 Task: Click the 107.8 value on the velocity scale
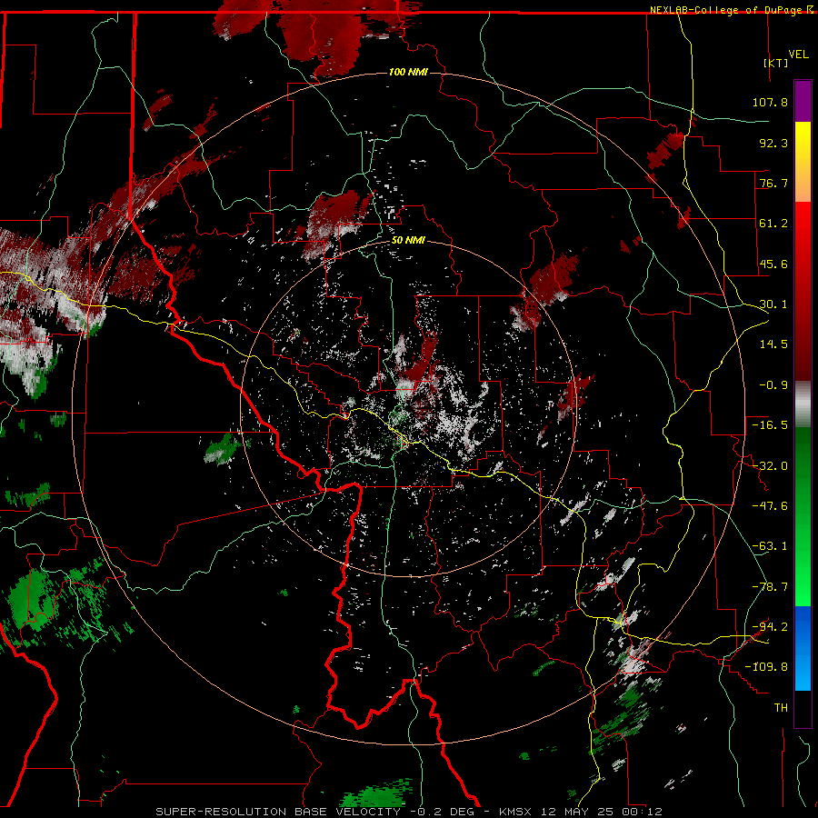click(x=770, y=102)
